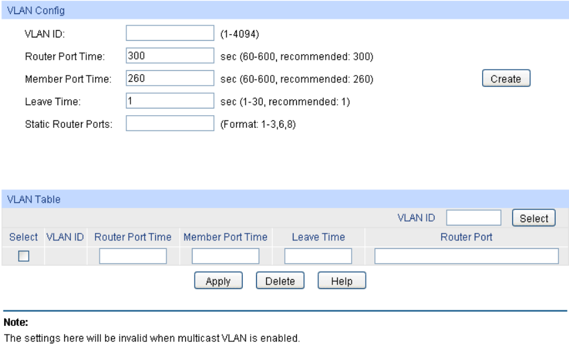Click the Member Port Time: label in VLAN Config

(68, 79)
